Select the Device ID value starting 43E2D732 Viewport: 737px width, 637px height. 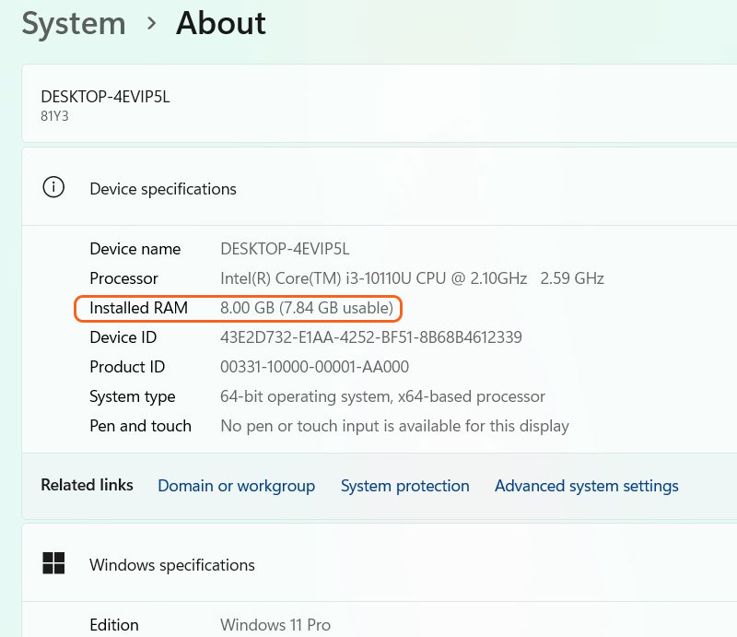click(x=371, y=337)
